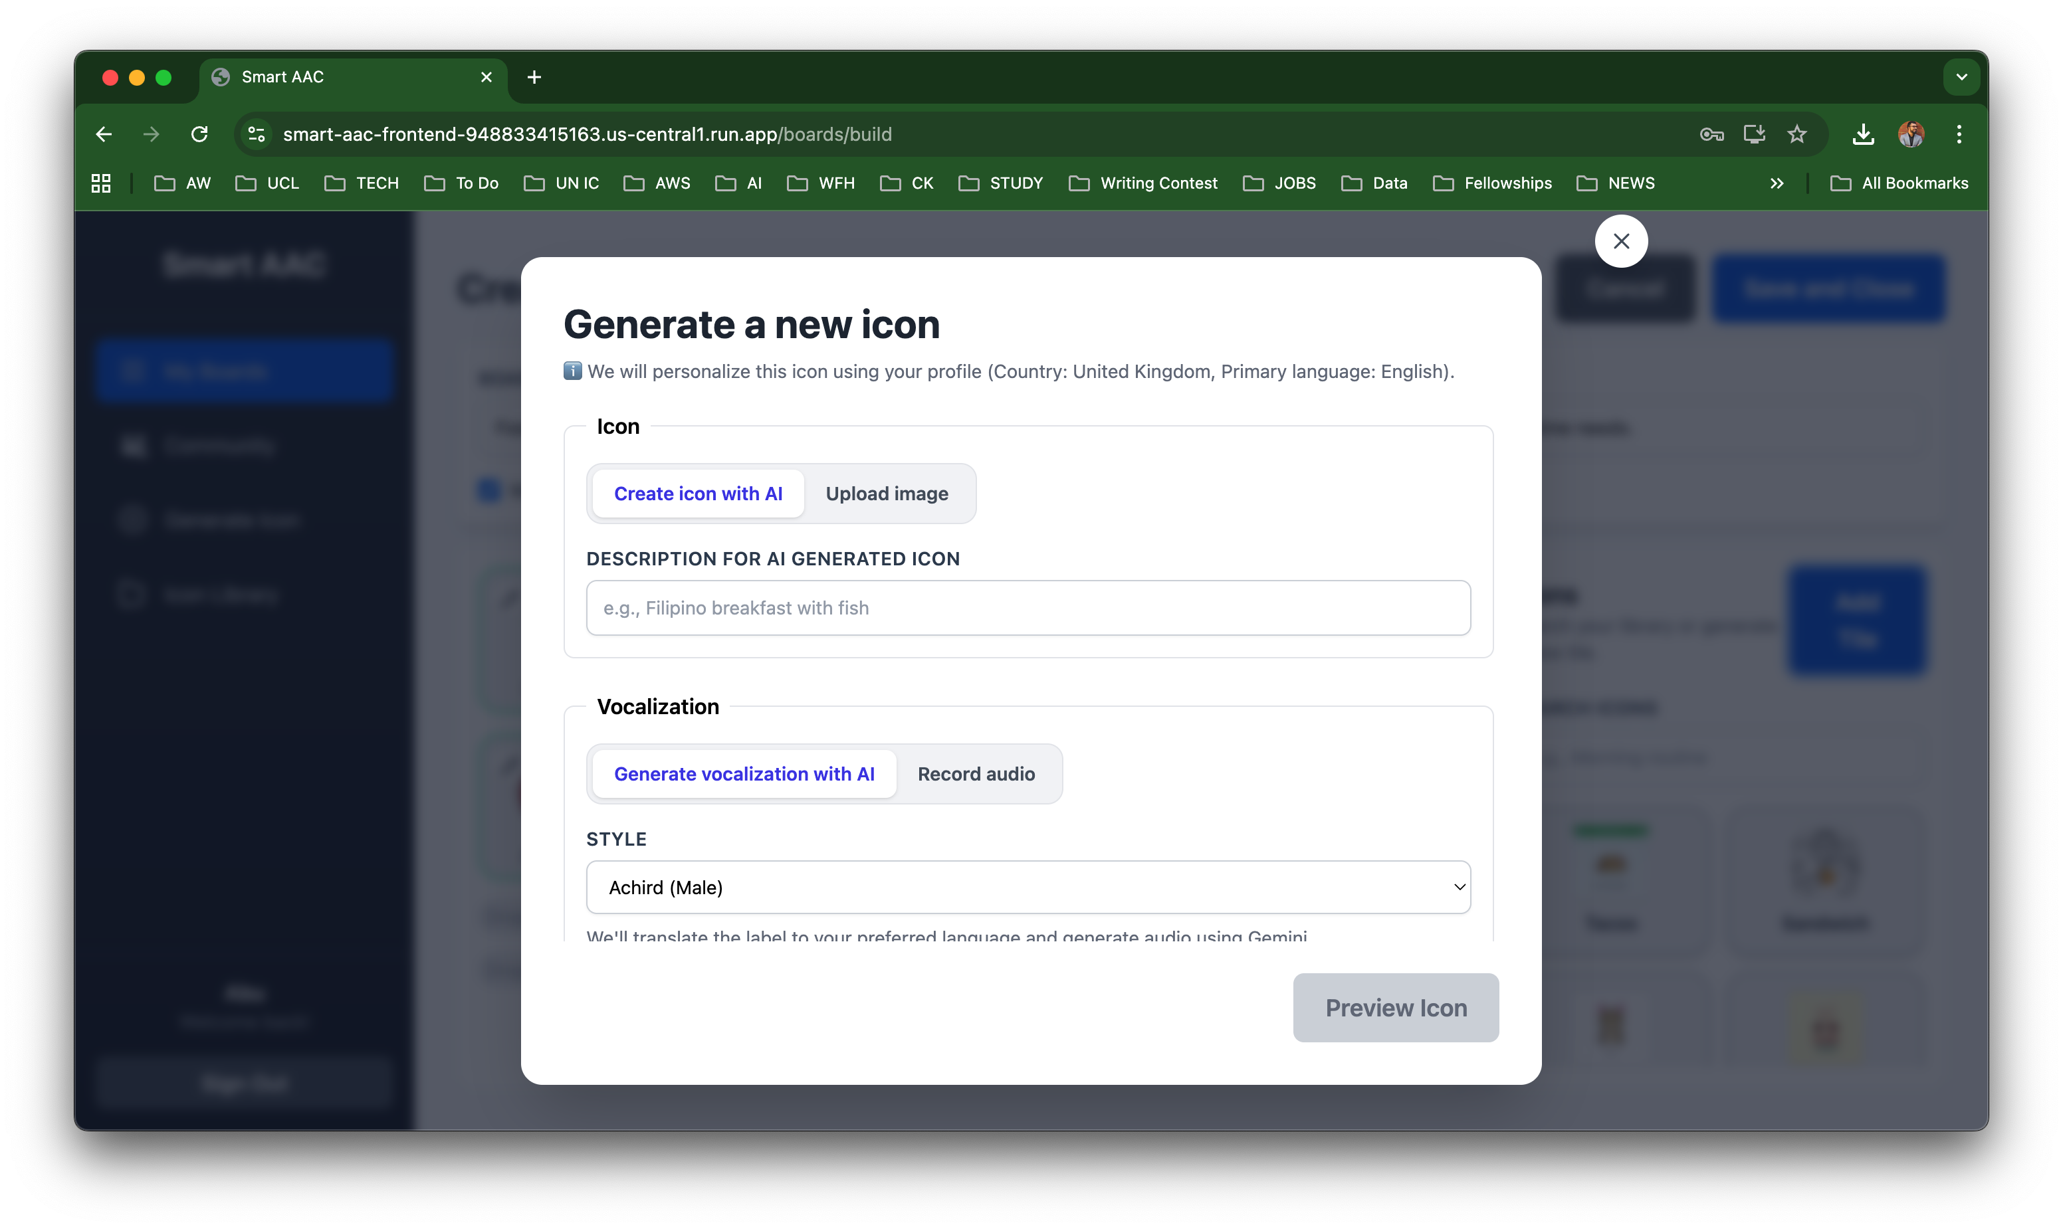Open the apps grid icon in bookmarks bar
The width and height of the screenshot is (2063, 1229).
(x=101, y=183)
